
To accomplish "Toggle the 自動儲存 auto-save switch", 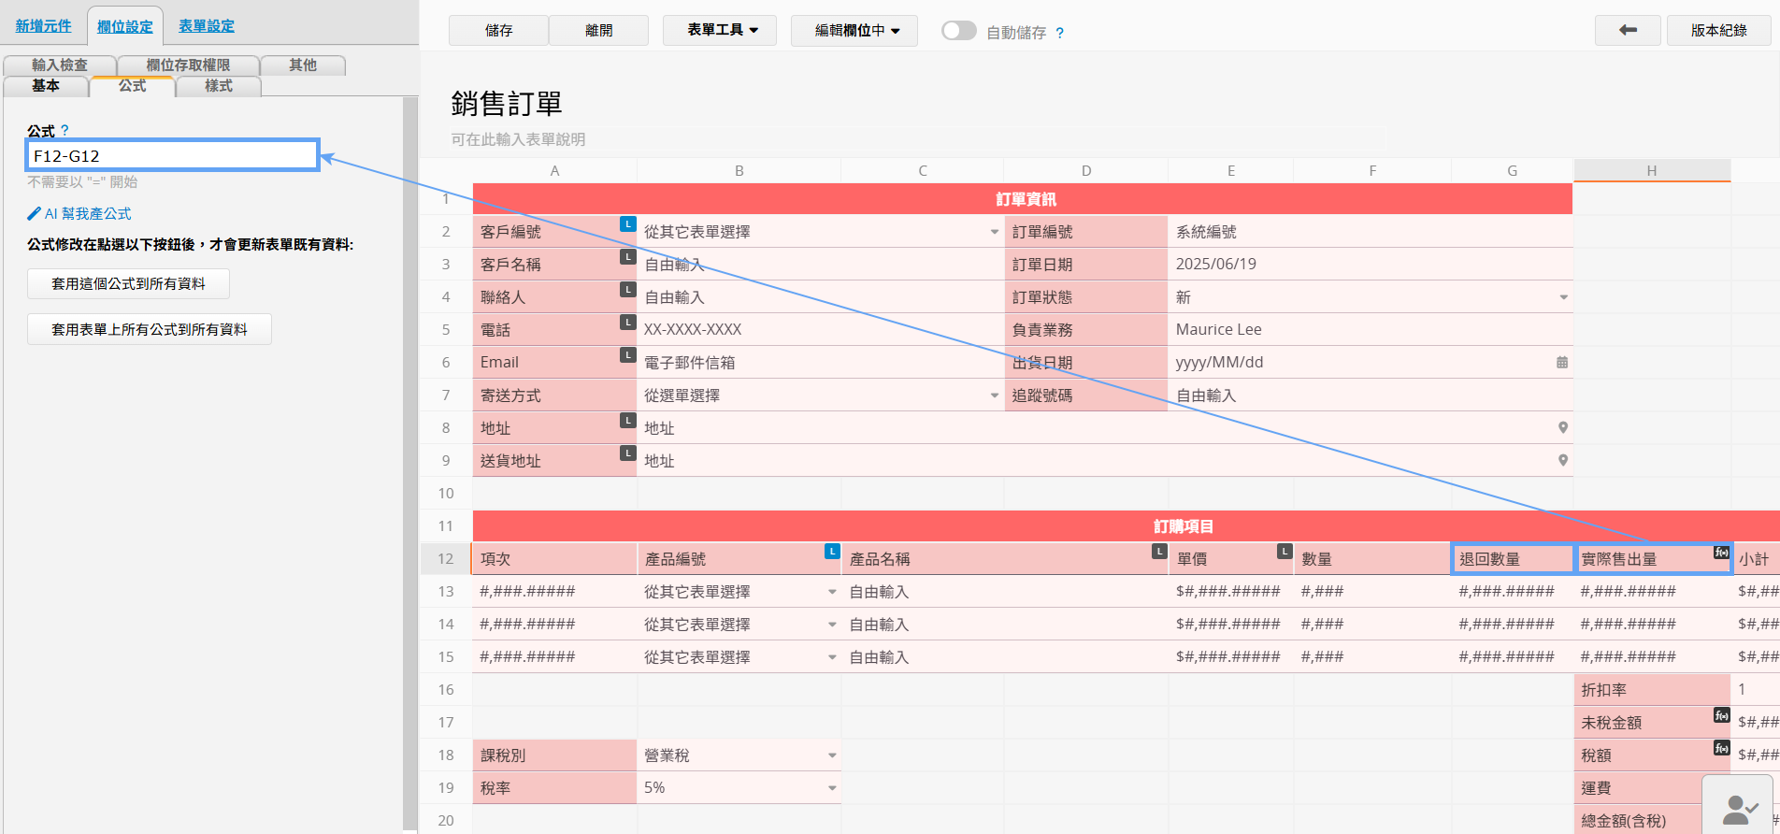I will tap(958, 31).
